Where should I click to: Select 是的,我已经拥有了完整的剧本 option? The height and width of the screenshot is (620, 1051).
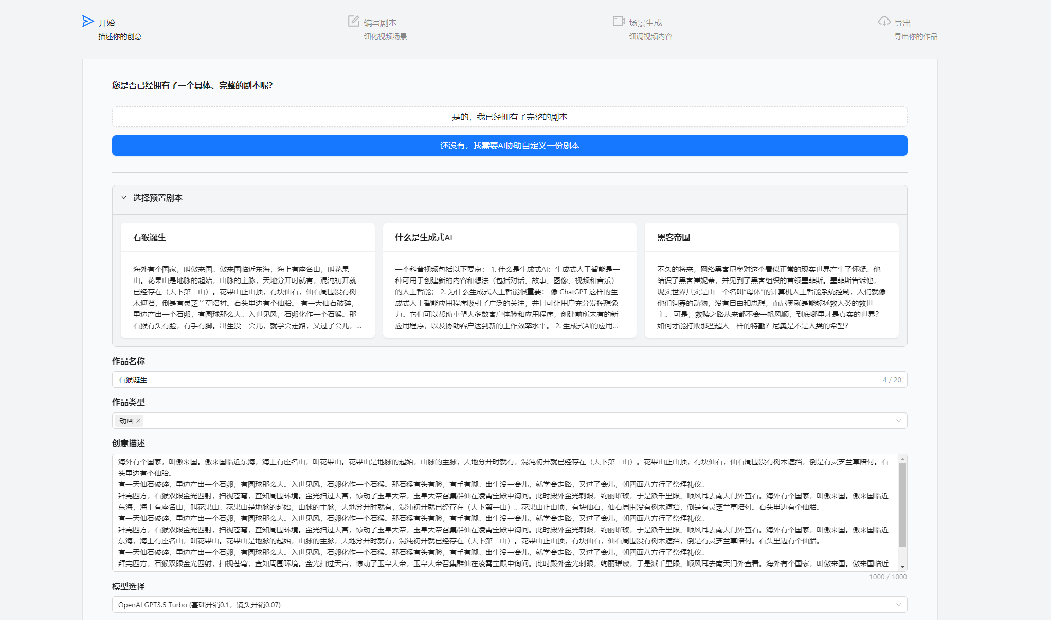tap(509, 117)
